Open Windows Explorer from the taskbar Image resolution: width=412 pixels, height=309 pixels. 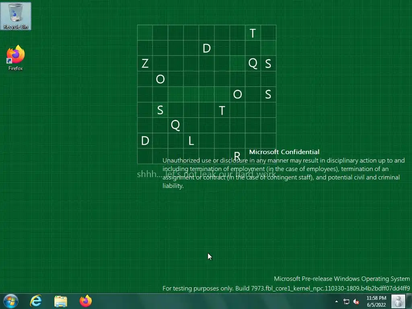[61, 301]
